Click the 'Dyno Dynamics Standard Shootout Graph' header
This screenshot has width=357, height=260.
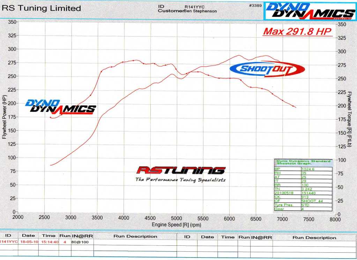click(303, 162)
